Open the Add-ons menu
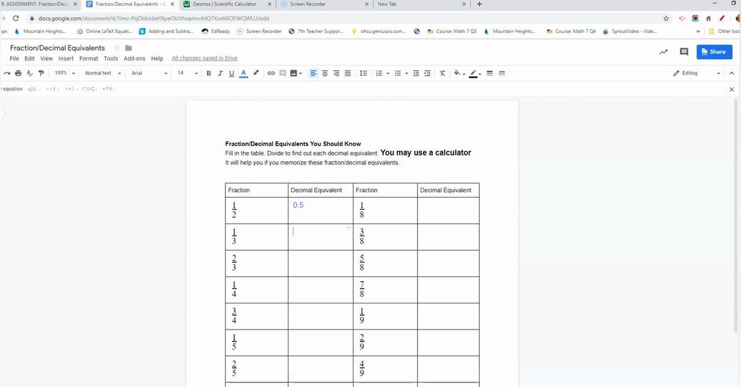The height and width of the screenshot is (387, 741). [135, 59]
